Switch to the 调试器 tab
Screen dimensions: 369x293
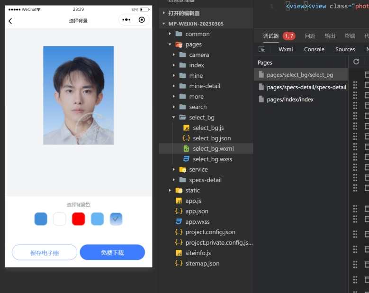tap(271, 36)
